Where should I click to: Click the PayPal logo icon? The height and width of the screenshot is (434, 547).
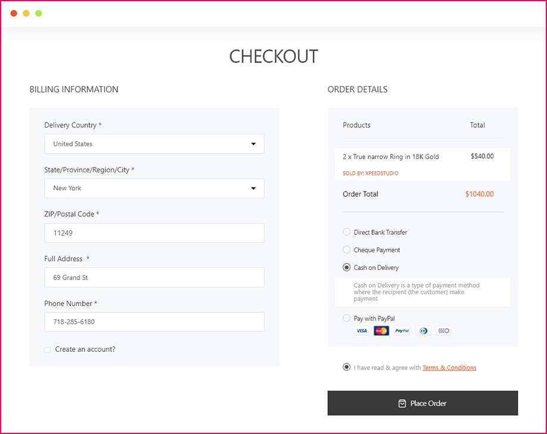pos(402,331)
